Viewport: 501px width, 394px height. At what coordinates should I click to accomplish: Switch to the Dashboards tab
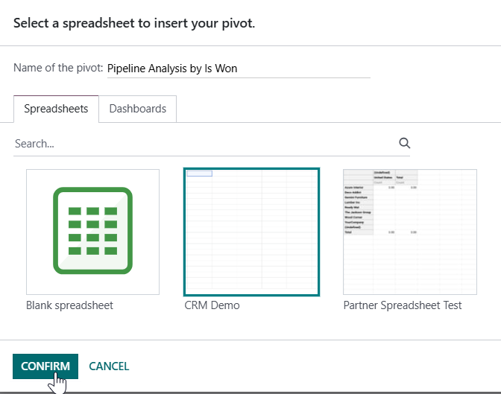pyautogui.click(x=138, y=109)
